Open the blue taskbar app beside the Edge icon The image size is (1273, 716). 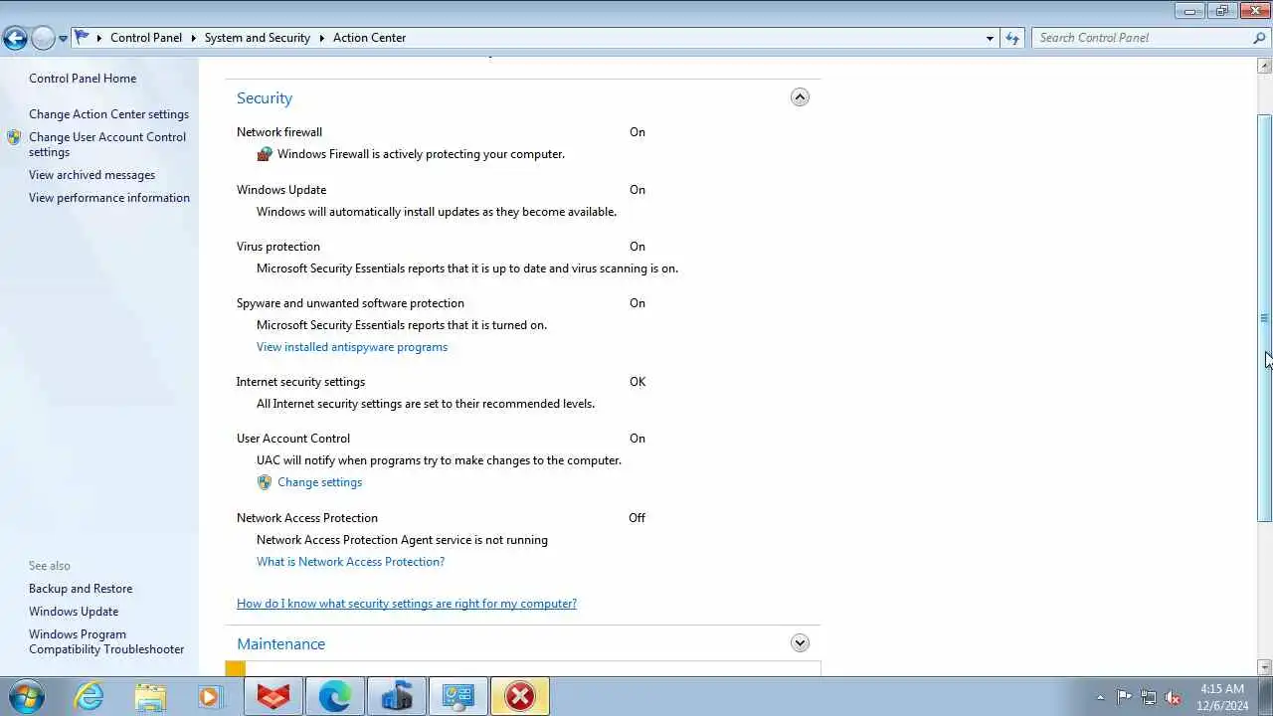click(397, 696)
